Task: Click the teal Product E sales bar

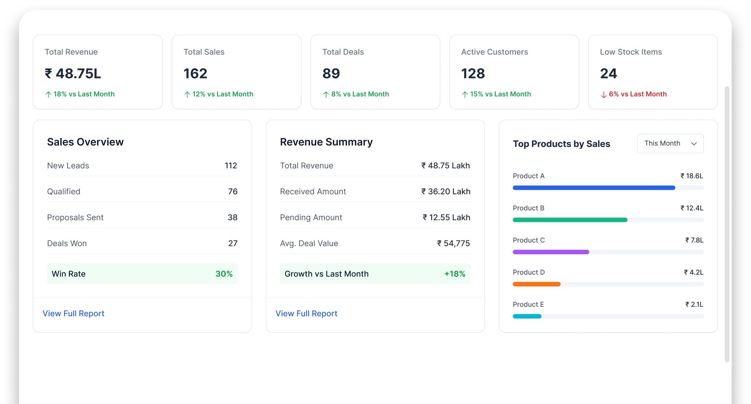Action: 527,316
